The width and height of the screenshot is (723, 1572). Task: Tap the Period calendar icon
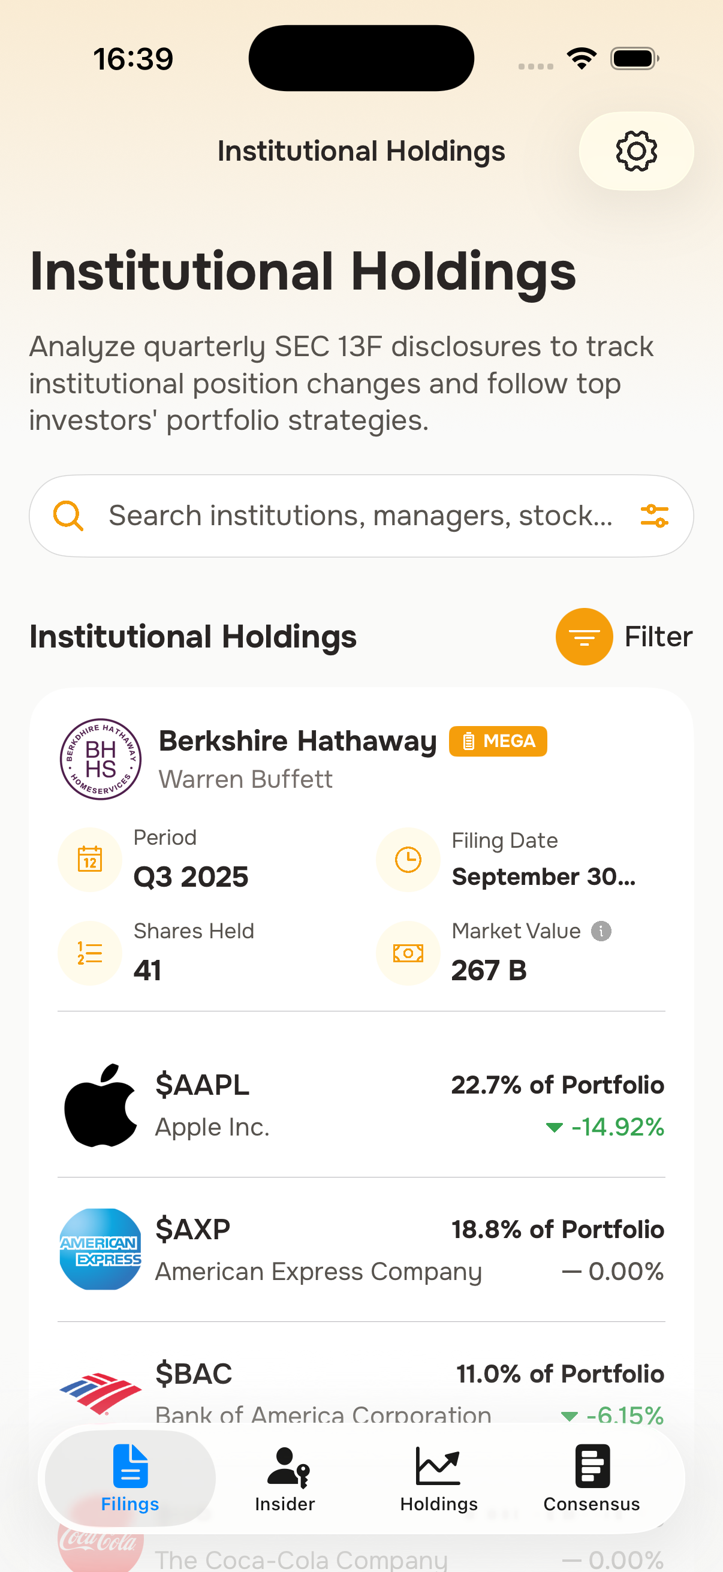click(x=90, y=859)
